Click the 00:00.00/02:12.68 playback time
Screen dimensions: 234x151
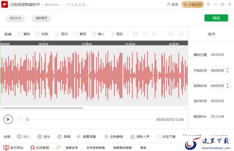[170, 119]
